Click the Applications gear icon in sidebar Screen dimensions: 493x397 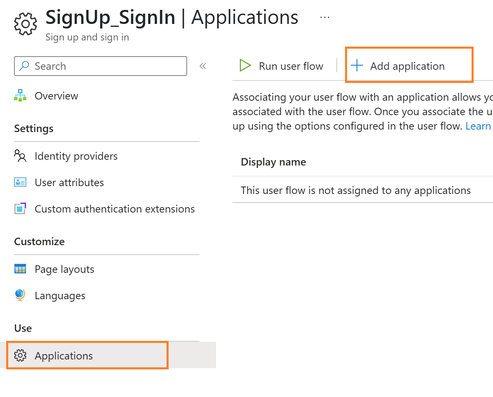20,355
